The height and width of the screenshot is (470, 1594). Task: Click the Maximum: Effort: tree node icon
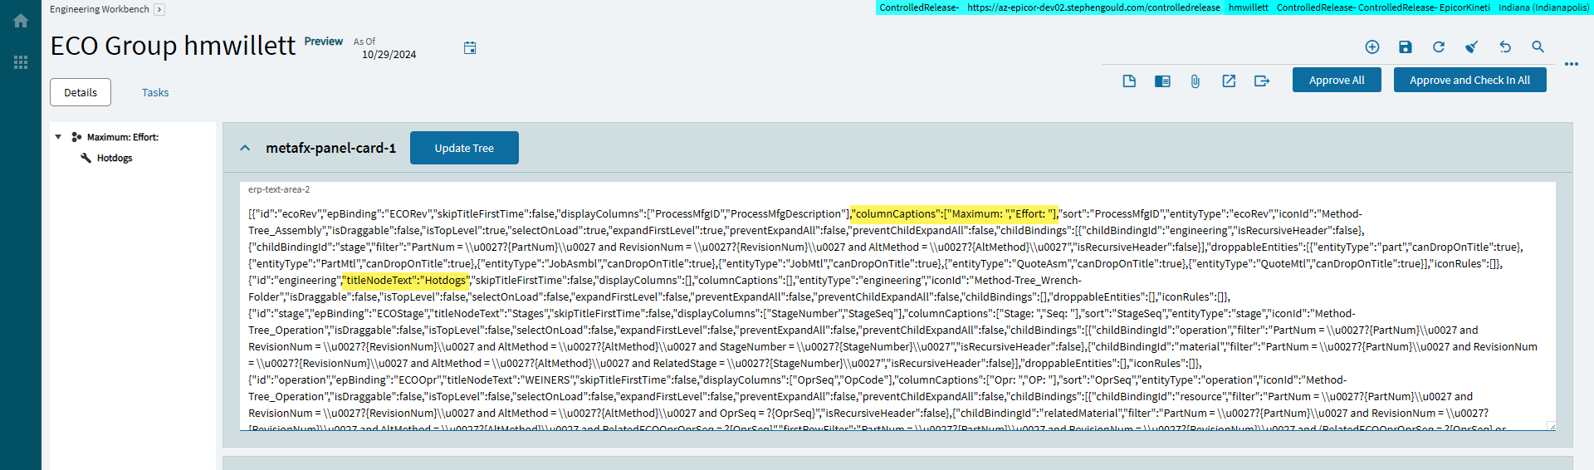point(76,137)
